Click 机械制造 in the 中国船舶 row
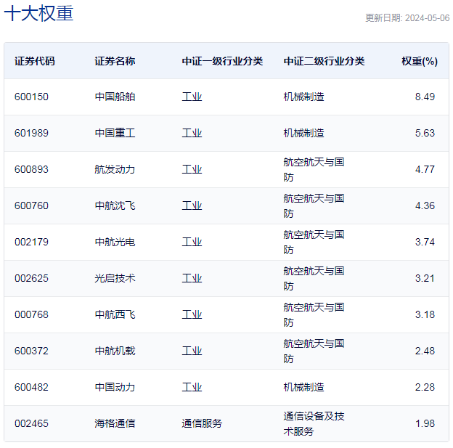 (x=303, y=97)
